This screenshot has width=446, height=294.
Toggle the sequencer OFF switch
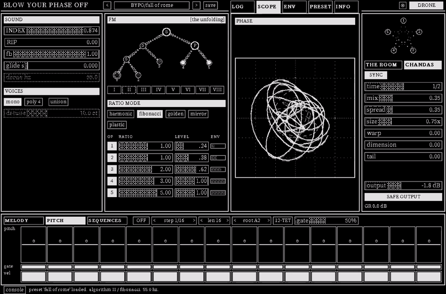click(x=141, y=220)
